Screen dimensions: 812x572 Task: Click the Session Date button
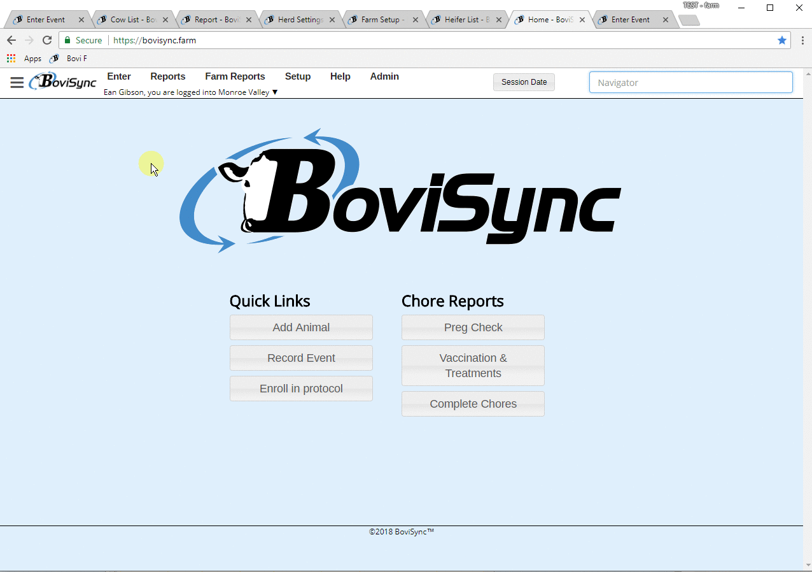pyautogui.click(x=524, y=82)
